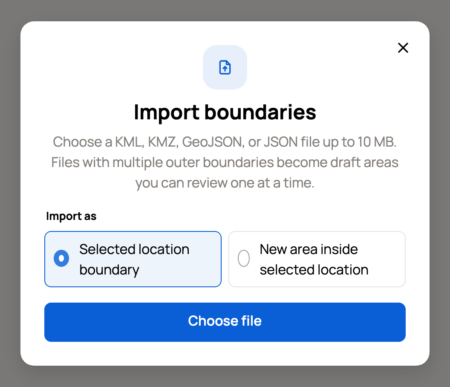Click the 'Import as' label

click(71, 216)
